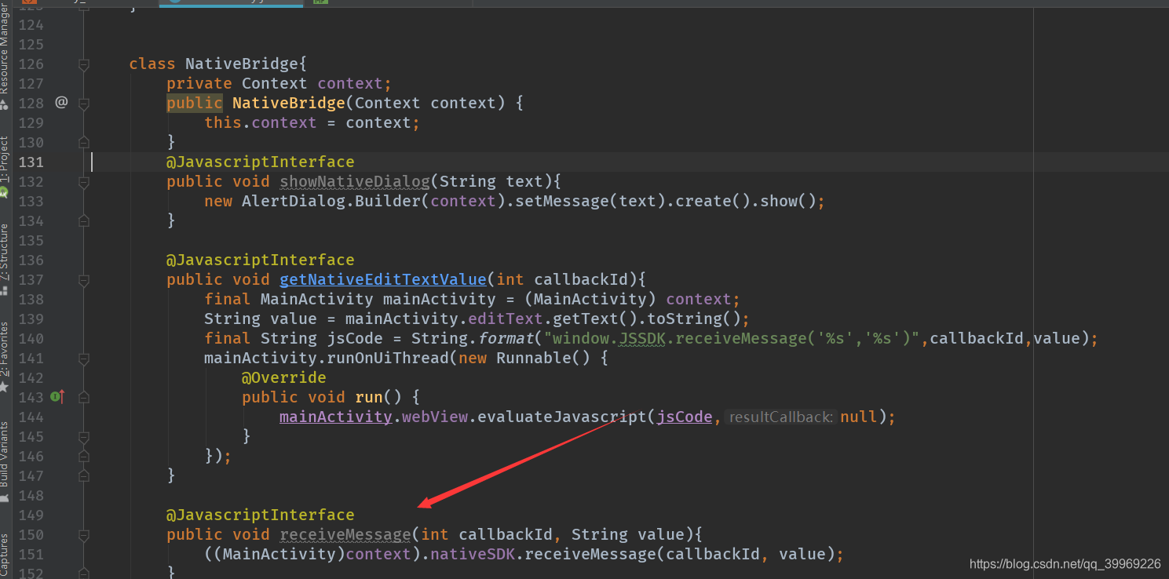
Task: Click the NativeBridge class name on line 126
Action: [242, 64]
